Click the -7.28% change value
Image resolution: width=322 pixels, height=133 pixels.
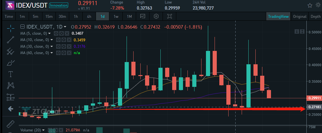(117, 8)
